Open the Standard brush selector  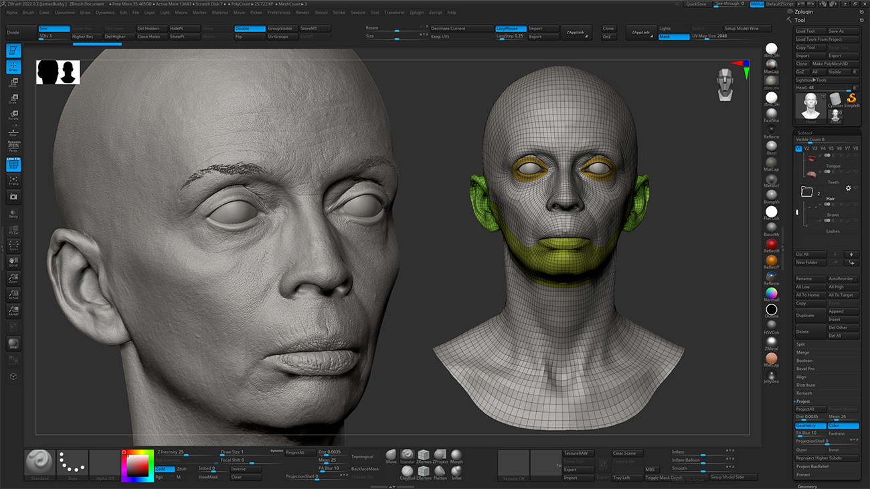pyautogui.click(x=39, y=465)
